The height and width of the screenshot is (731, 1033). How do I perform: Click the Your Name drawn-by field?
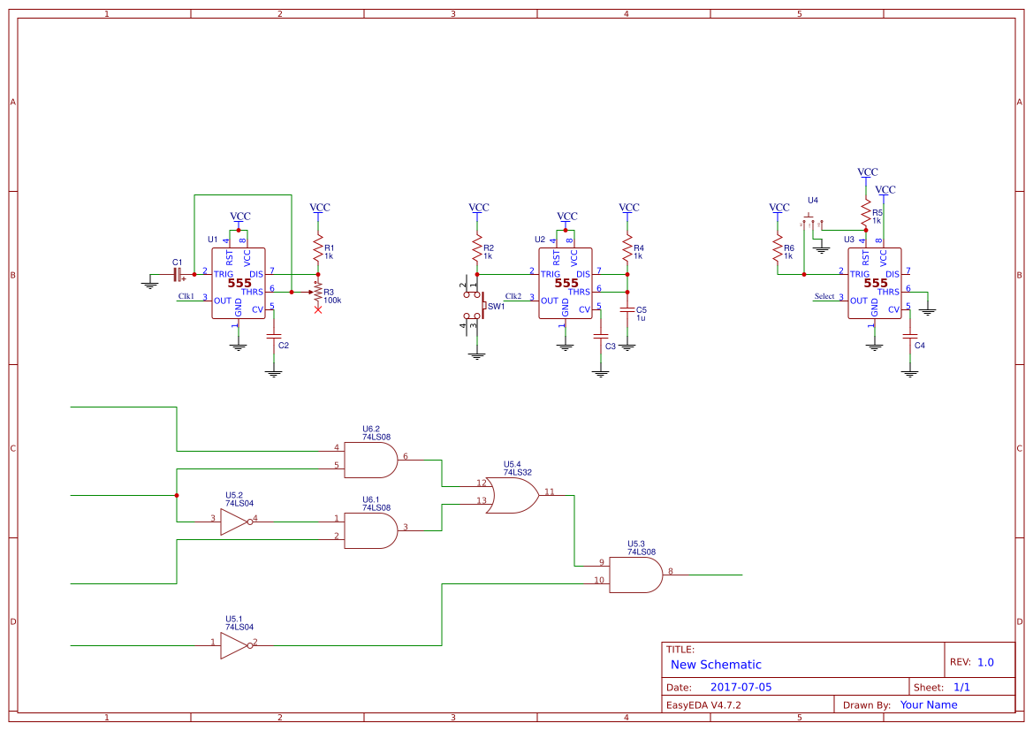(x=929, y=704)
